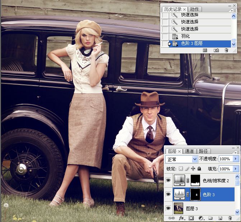The height and width of the screenshot is (222, 241).
Task: Select the 色阶 3 layer mask thumbnail
Action: click(x=195, y=194)
